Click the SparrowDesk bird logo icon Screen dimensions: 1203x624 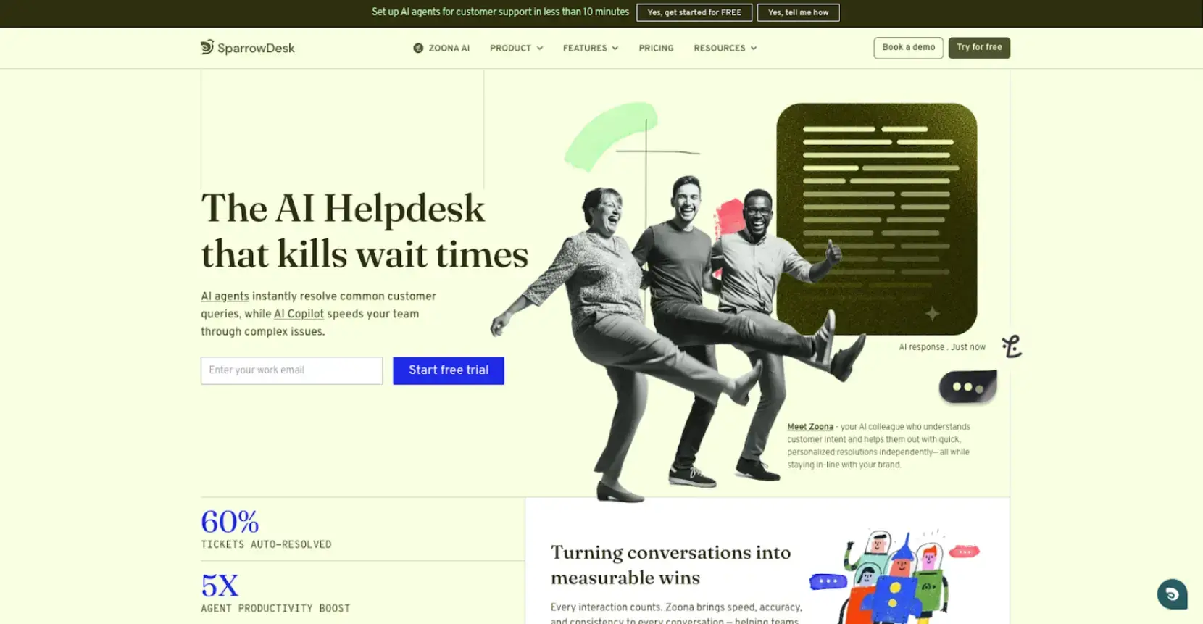coord(207,47)
